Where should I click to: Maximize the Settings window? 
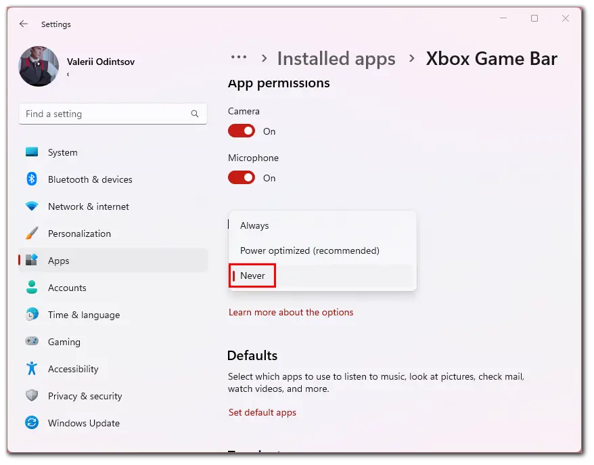click(534, 18)
